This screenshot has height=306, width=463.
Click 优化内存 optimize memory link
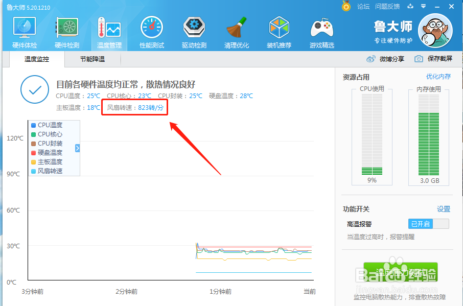pos(438,77)
